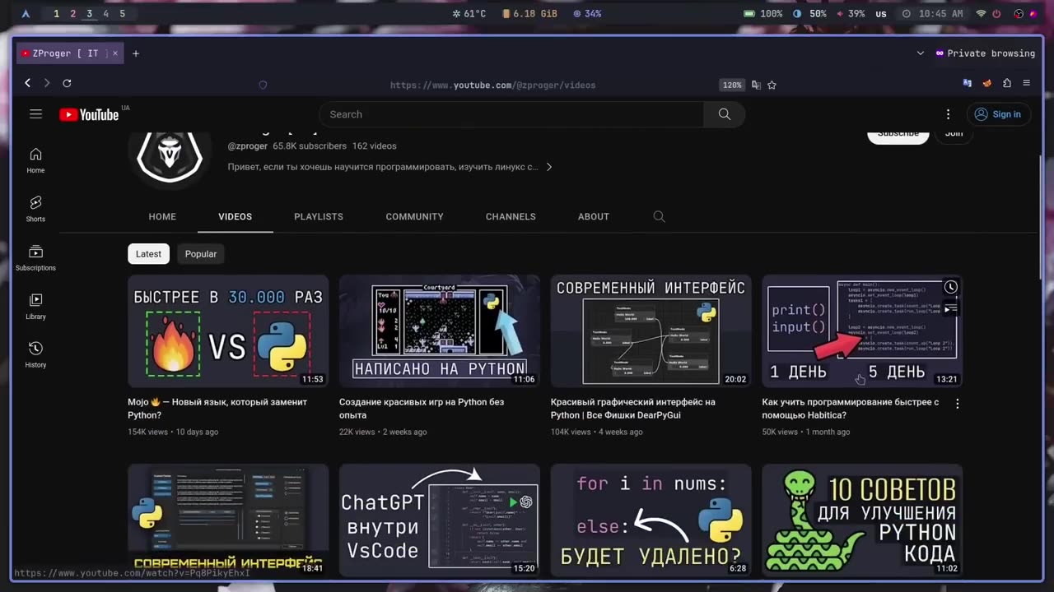
Task: Click volume 39% indicator
Action: [x=851, y=14]
